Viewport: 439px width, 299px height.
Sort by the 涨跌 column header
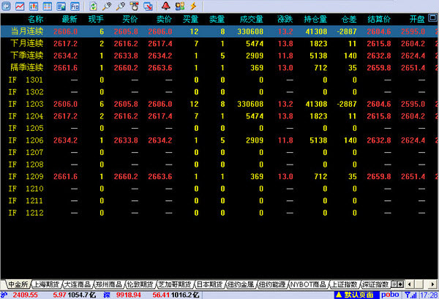285,19
